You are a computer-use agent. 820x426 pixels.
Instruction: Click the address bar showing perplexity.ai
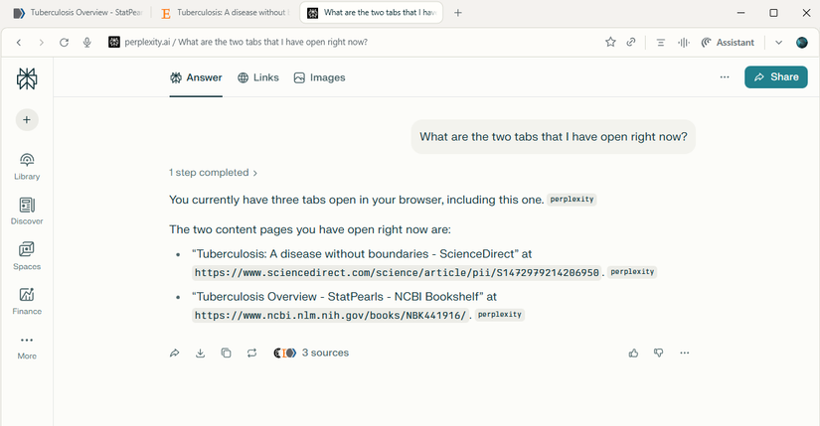pos(348,43)
